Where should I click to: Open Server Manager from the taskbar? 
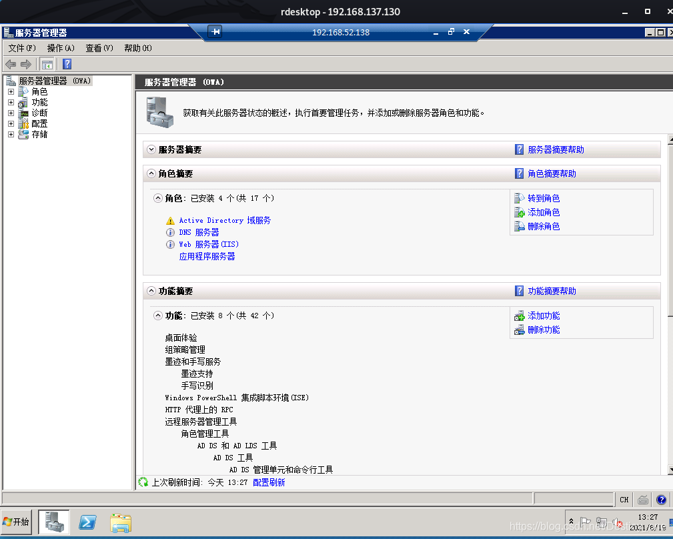[54, 522]
